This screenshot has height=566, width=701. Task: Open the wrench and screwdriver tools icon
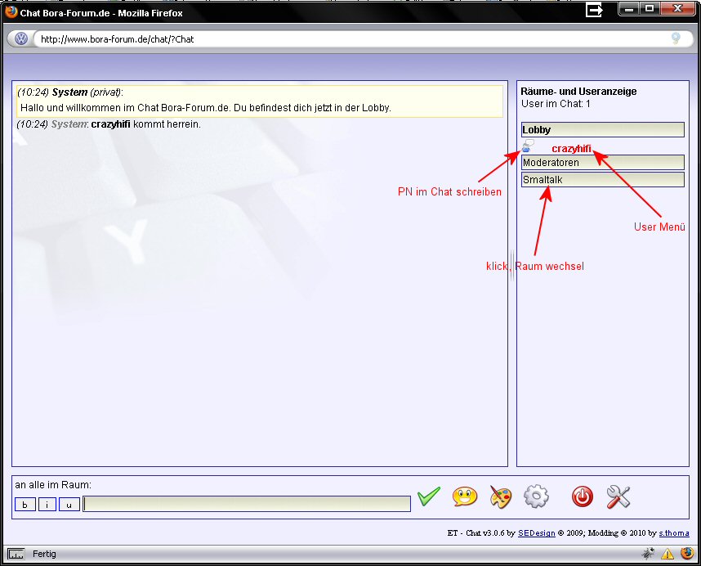(x=618, y=496)
